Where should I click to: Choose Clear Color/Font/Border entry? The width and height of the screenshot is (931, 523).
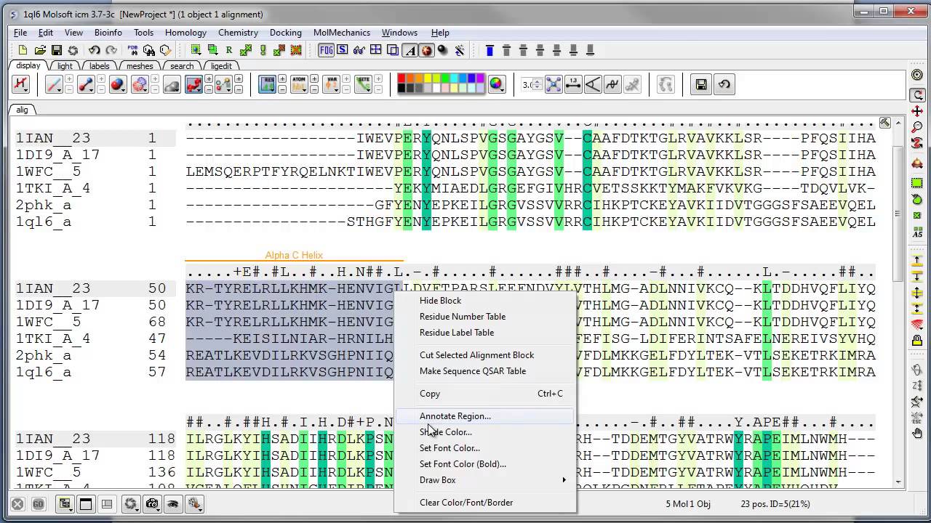tap(485, 503)
